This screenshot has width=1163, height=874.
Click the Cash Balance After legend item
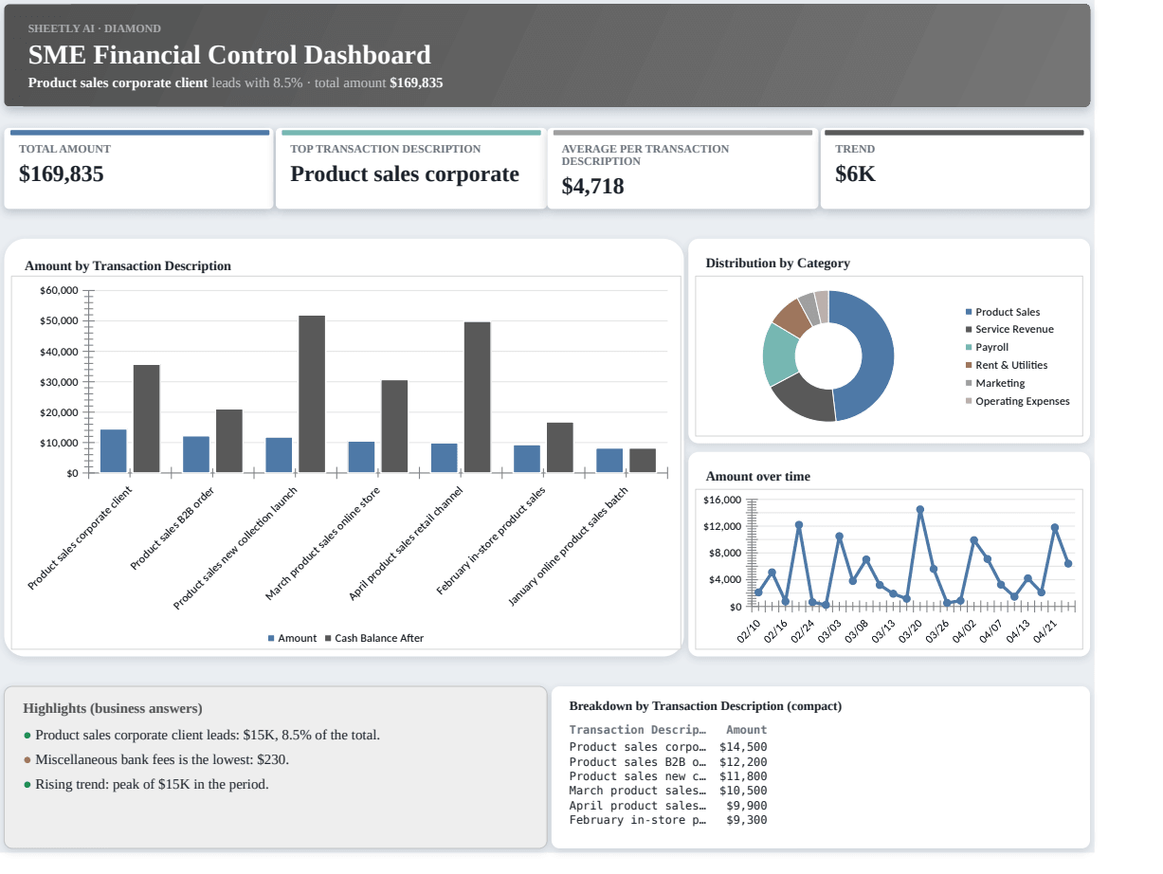[374, 638]
